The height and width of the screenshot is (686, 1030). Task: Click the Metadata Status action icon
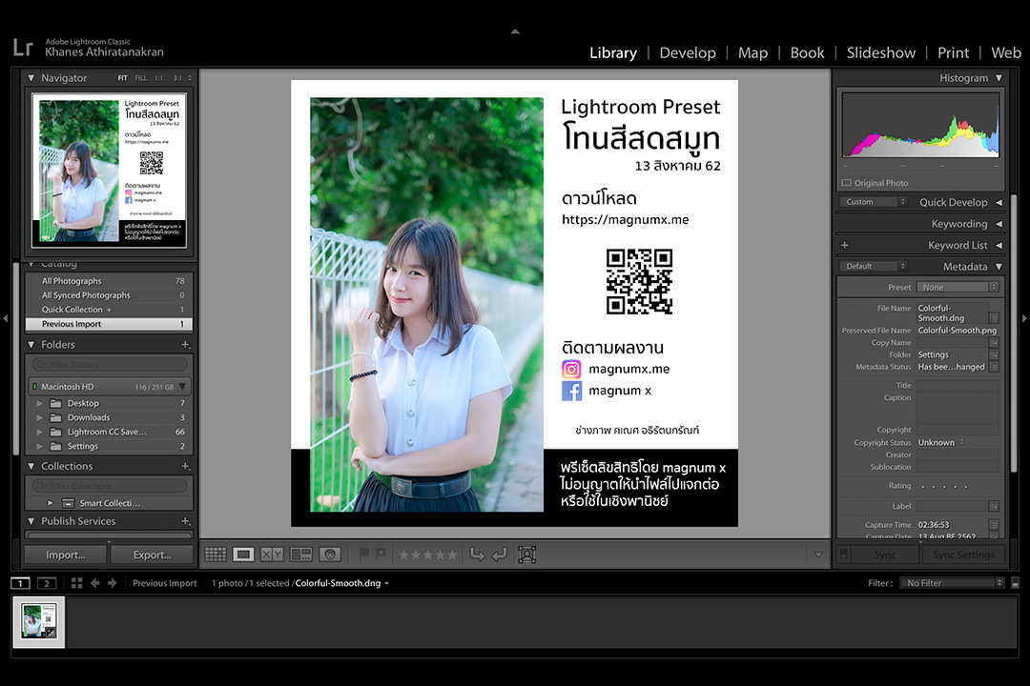(x=994, y=367)
